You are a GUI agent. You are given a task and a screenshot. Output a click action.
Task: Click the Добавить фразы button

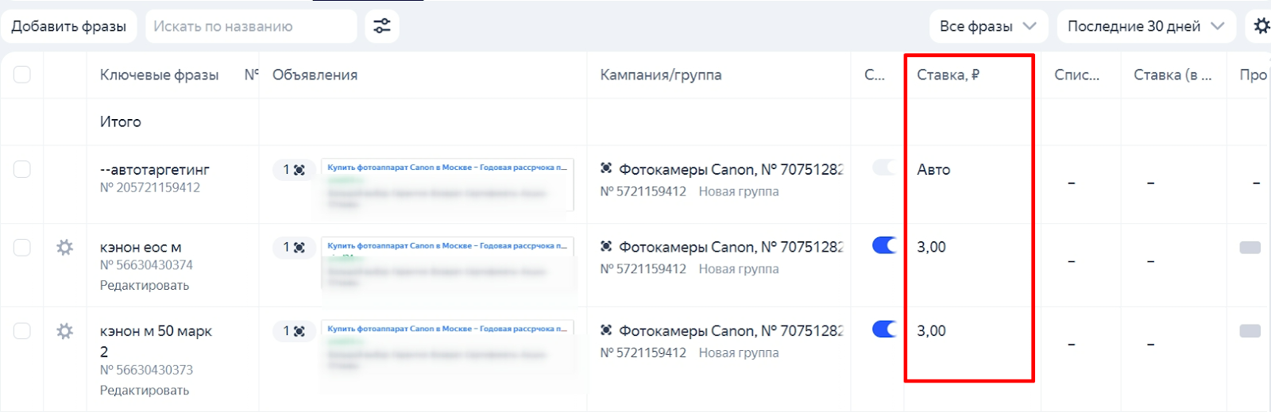point(69,26)
